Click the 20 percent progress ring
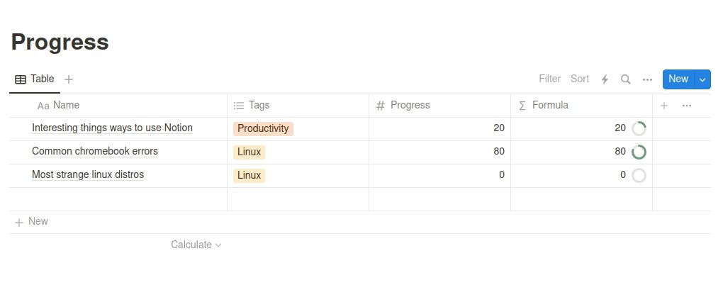Viewport: 723px width, 307px height. tap(639, 128)
